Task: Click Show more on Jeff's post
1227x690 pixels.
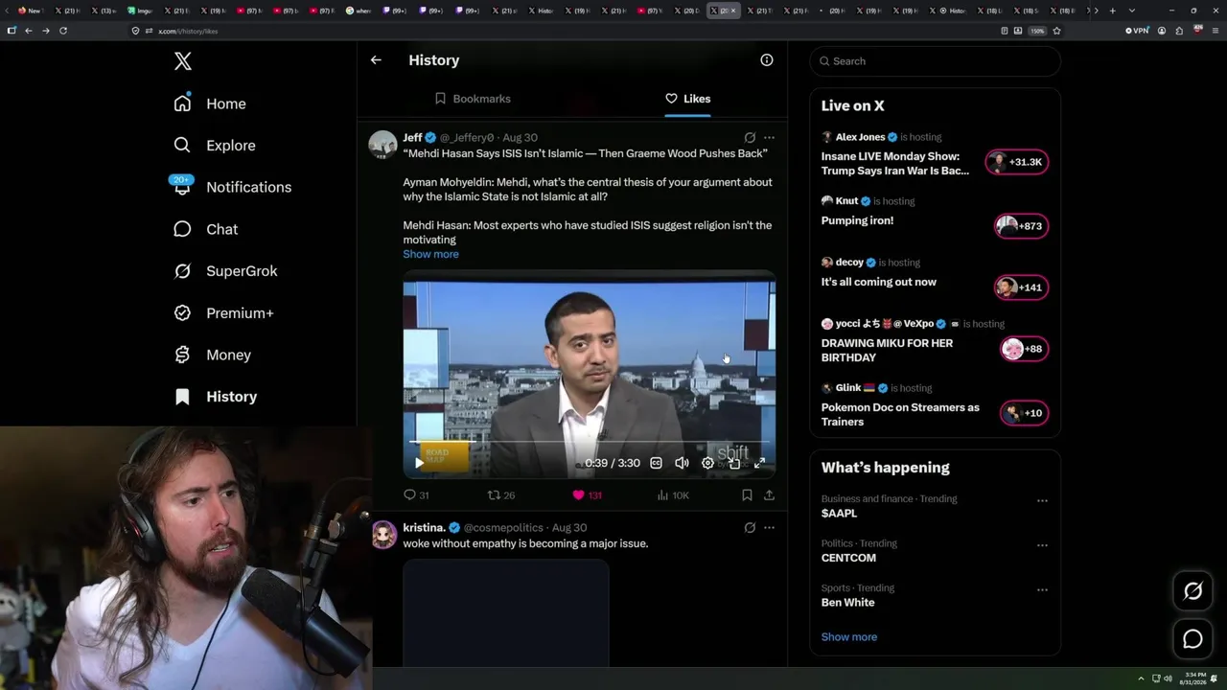Action: 430,254
